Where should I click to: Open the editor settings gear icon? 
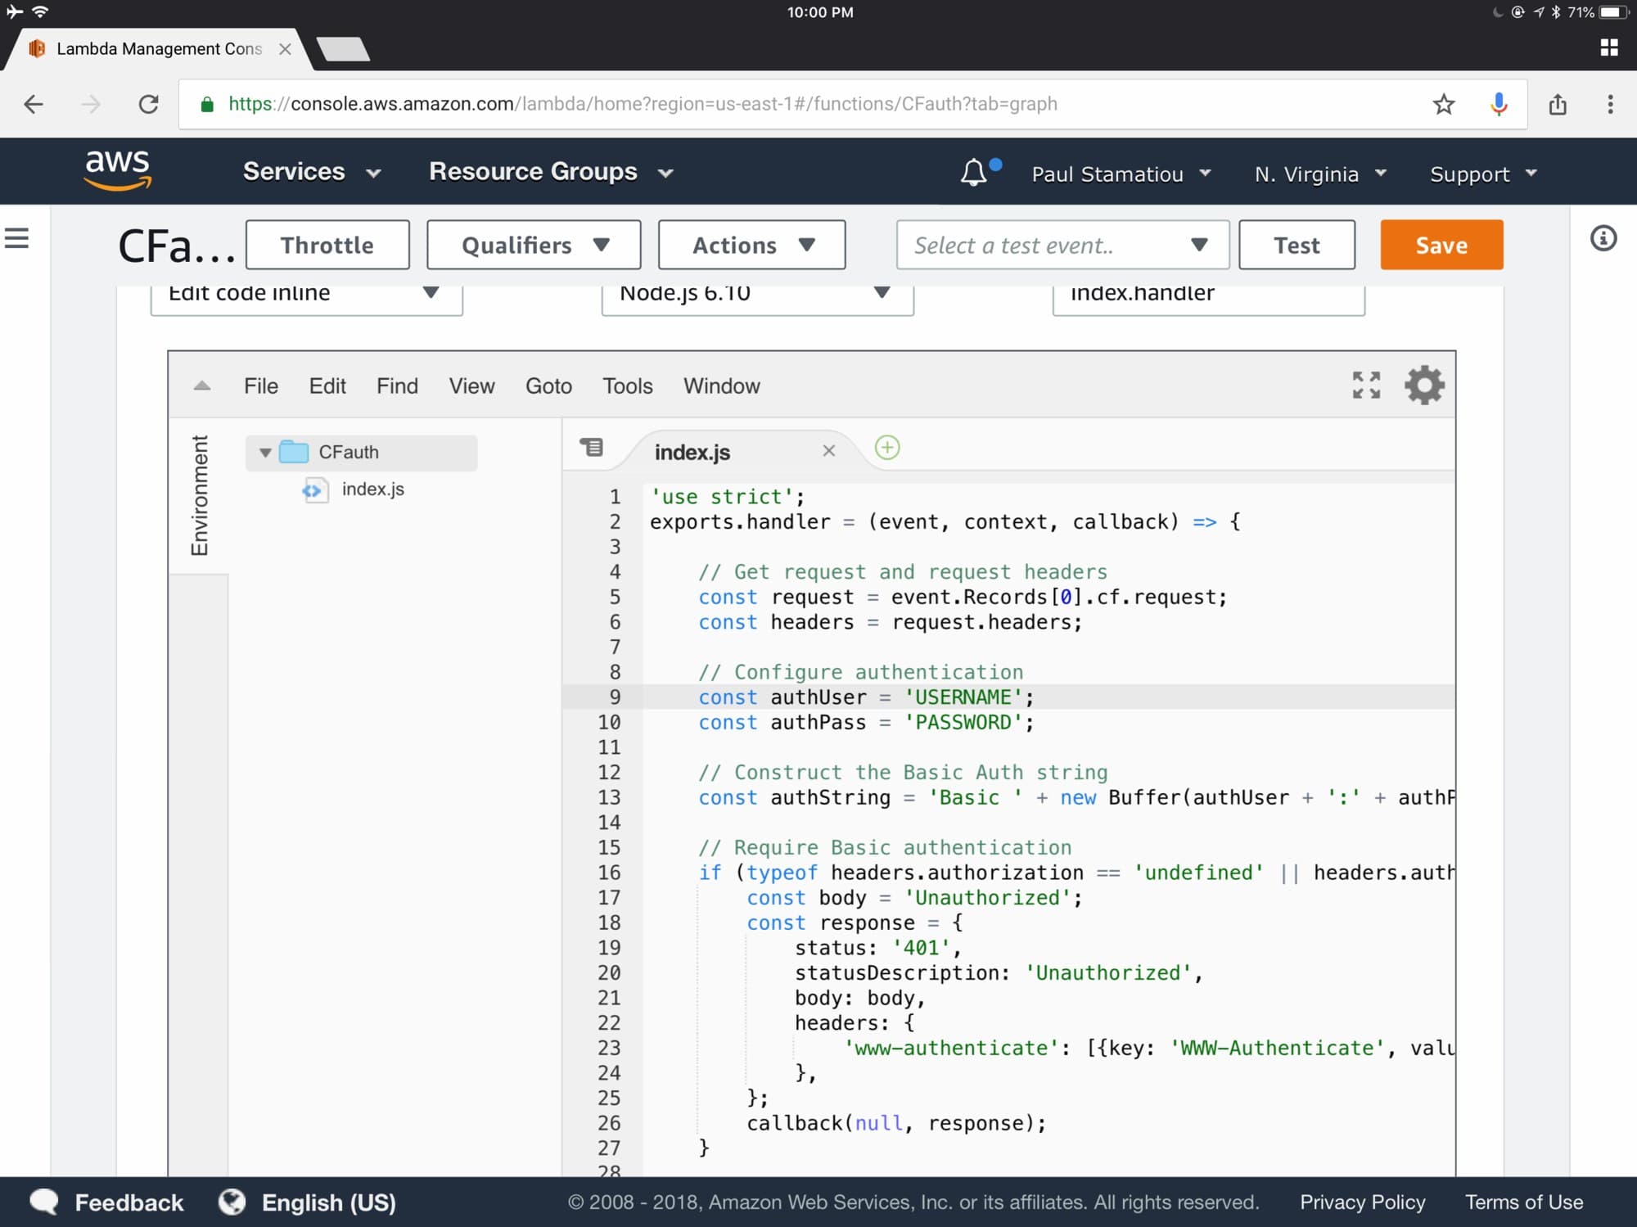click(1424, 386)
